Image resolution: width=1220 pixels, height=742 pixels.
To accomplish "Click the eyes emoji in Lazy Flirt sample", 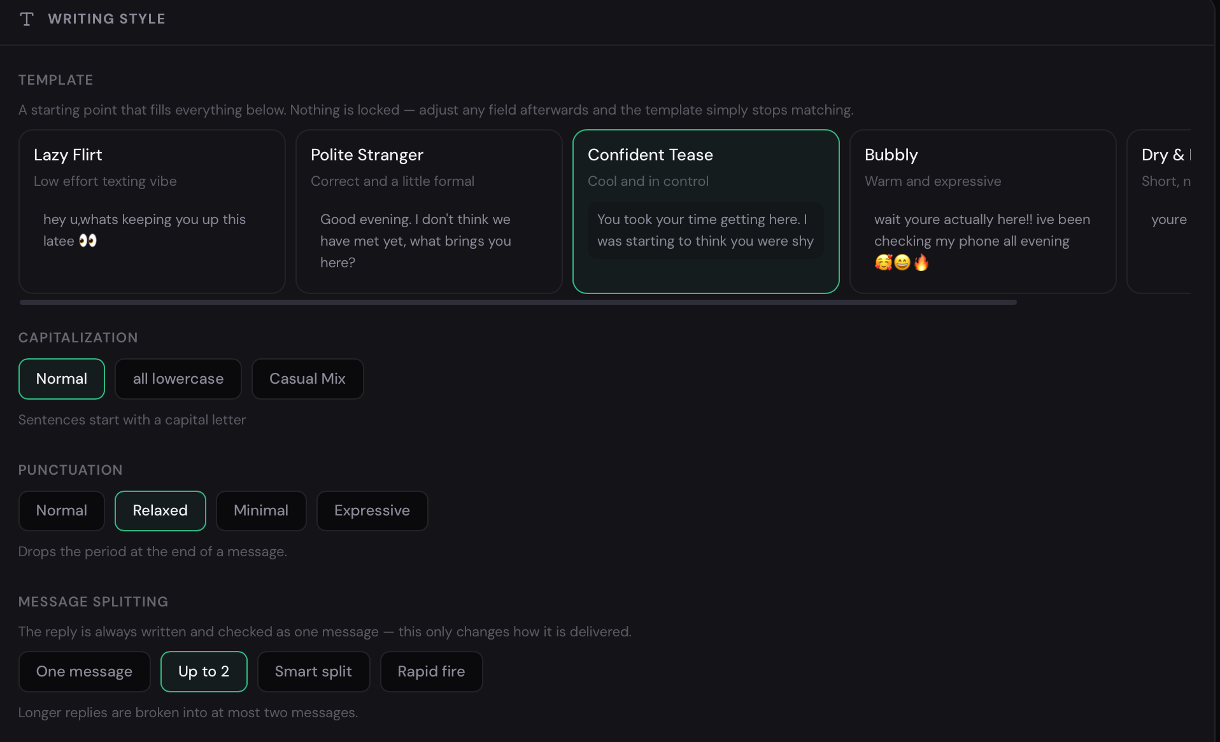I will point(88,241).
